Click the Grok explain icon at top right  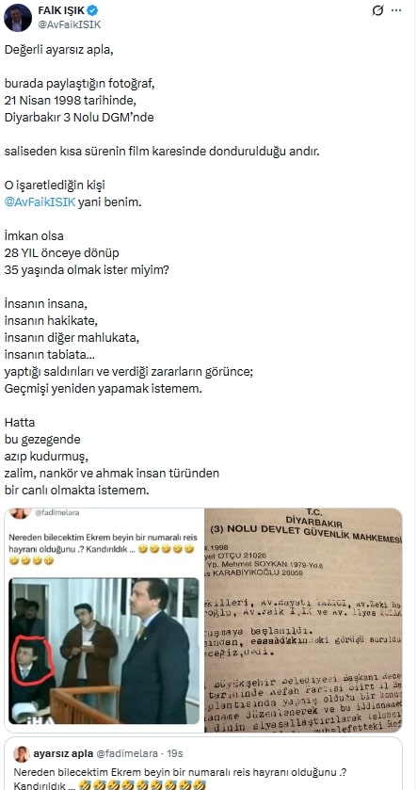[x=377, y=10]
